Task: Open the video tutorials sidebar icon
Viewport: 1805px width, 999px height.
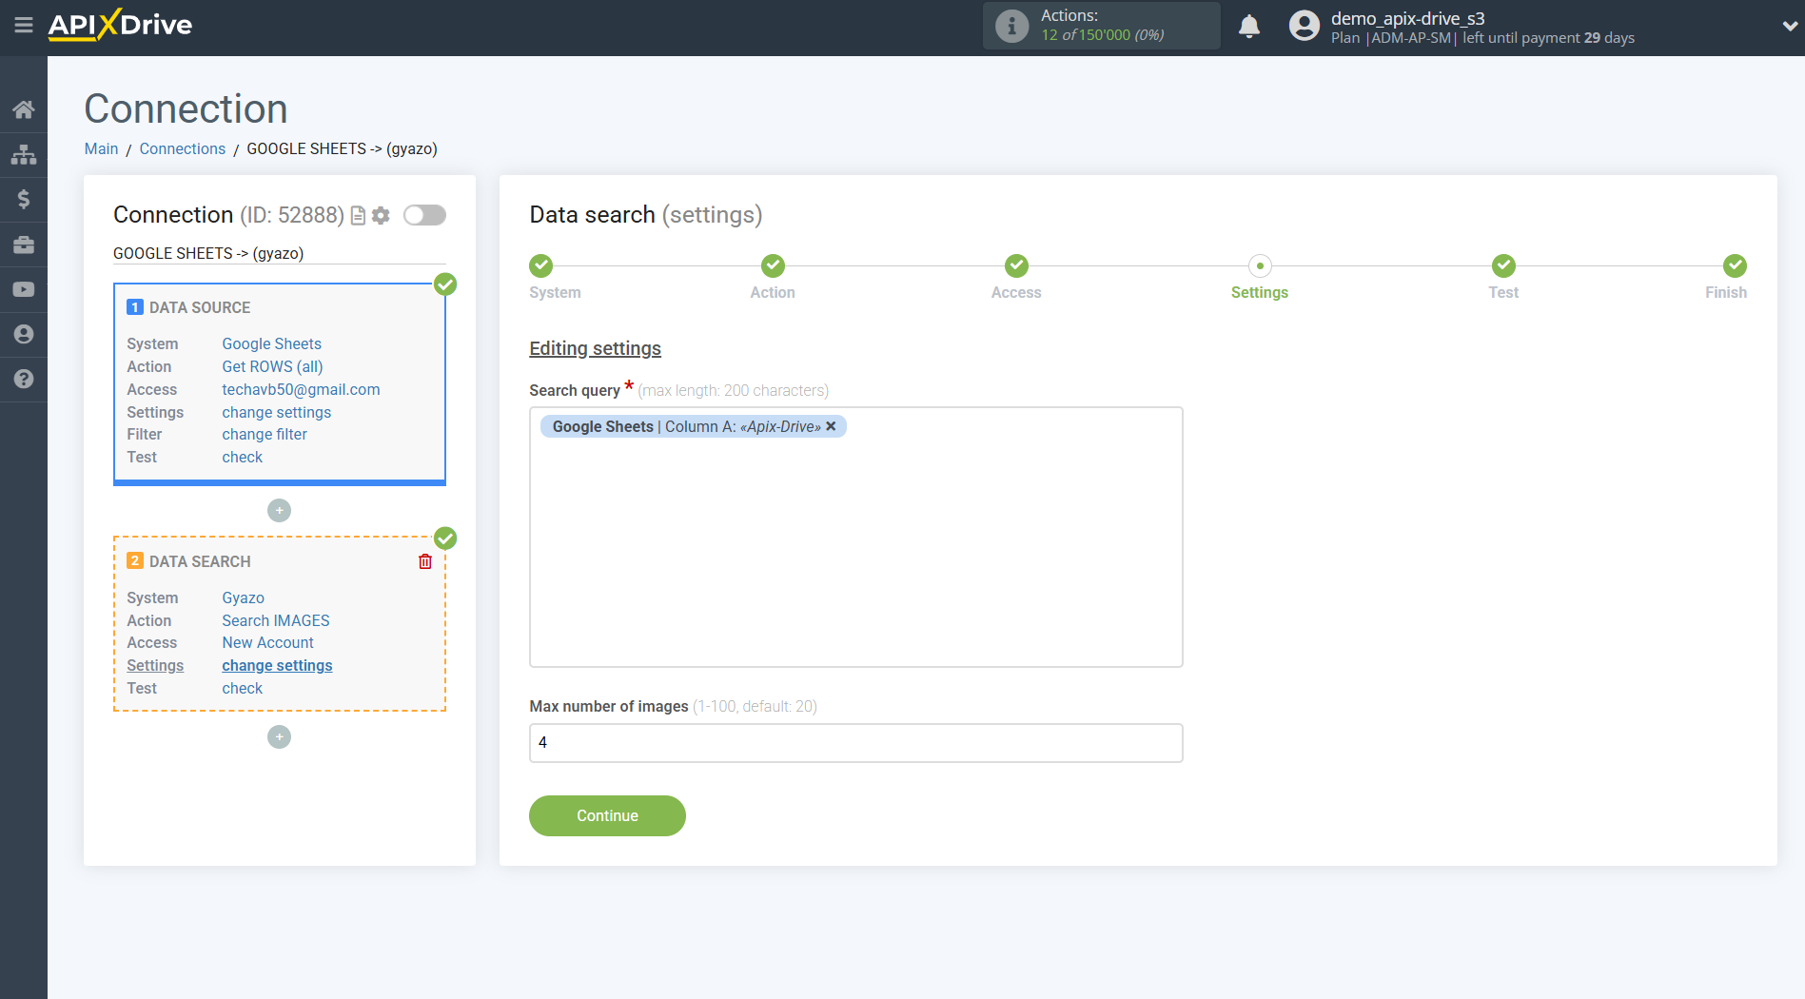Action: [x=24, y=288]
